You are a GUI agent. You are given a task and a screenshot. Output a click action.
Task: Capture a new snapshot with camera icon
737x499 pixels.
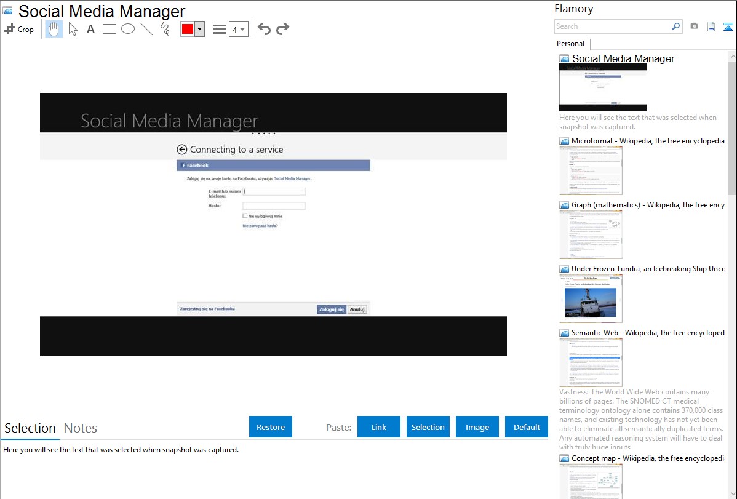[694, 26]
